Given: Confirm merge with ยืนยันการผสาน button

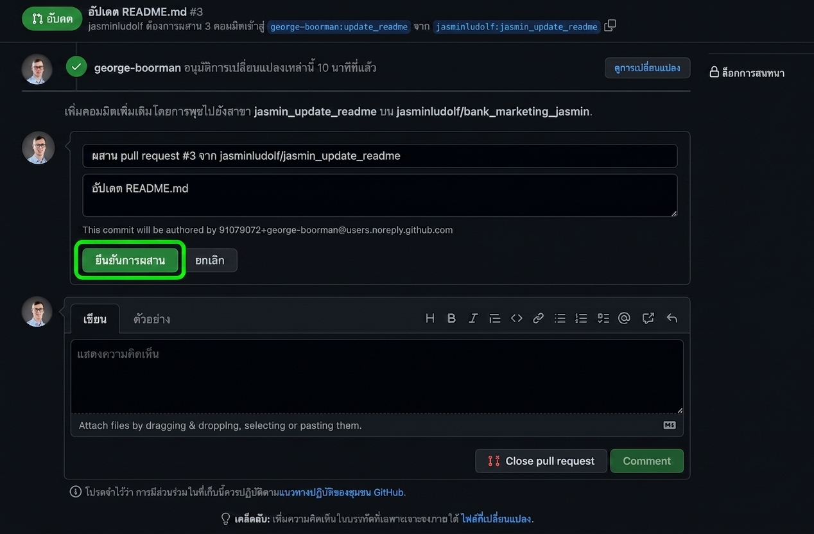Looking at the screenshot, I should [x=130, y=261].
